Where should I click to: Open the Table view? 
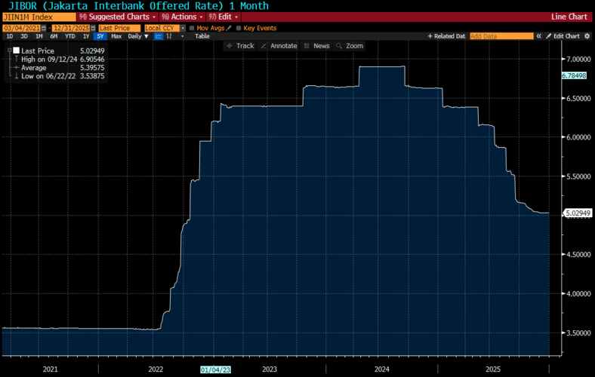[202, 36]
